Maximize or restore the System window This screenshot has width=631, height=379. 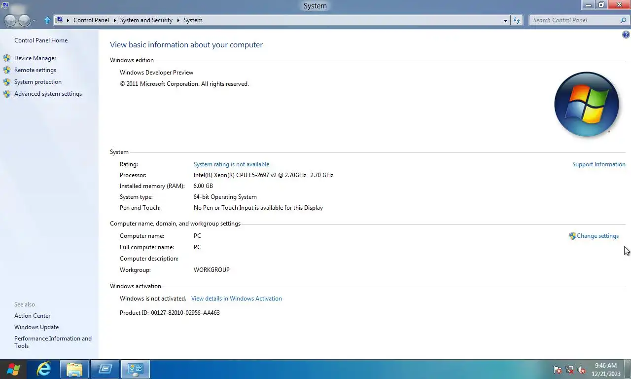tap(601, 5)
